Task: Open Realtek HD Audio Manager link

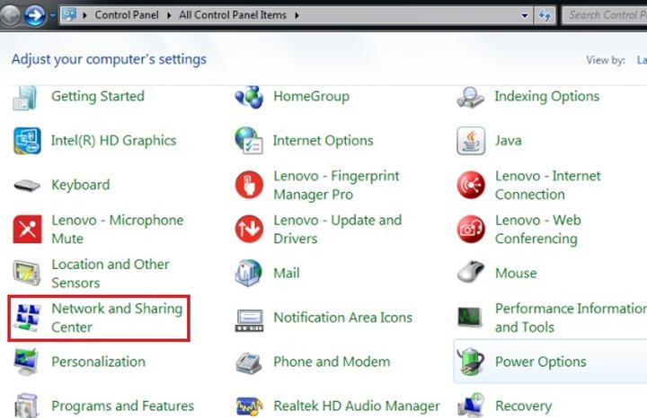Action: 357,406
